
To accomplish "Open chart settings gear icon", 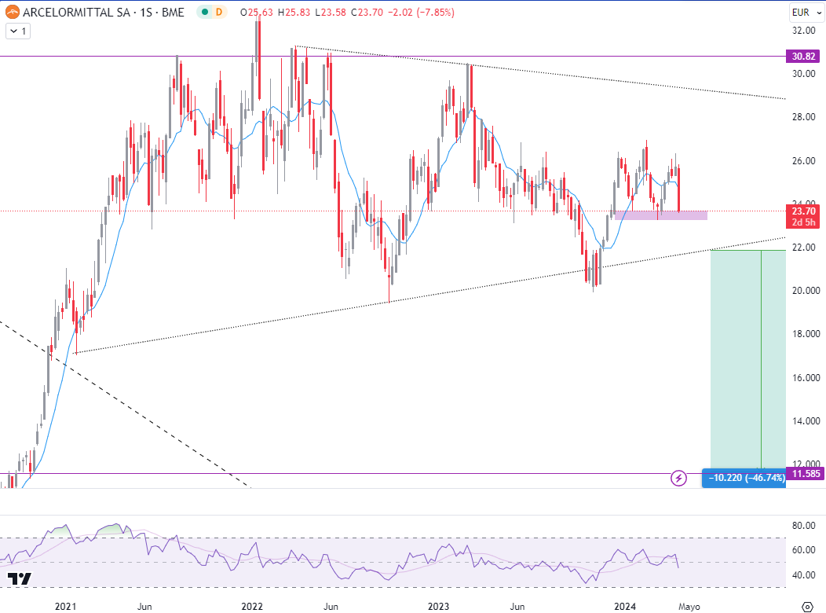I will click(806, 607).
